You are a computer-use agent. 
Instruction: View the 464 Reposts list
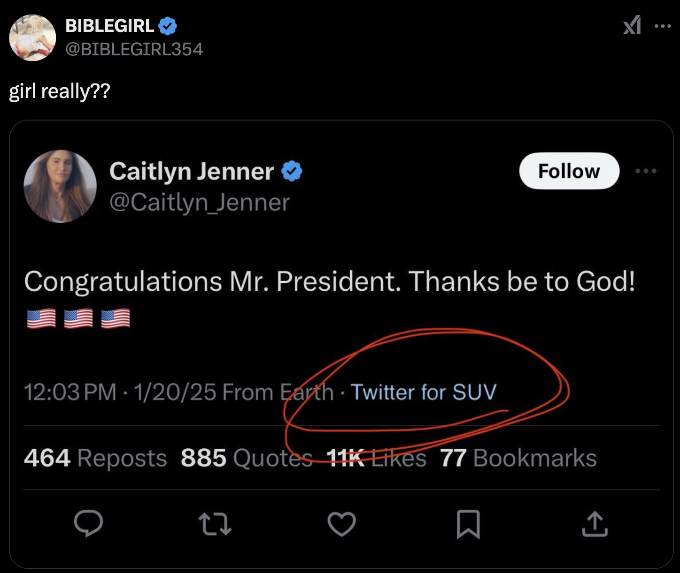point(95,458)
